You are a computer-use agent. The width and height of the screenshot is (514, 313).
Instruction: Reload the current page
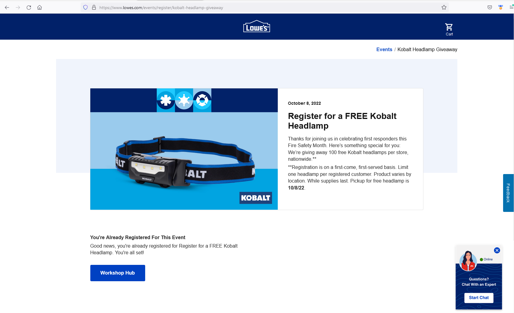click(x=28, y=7)
